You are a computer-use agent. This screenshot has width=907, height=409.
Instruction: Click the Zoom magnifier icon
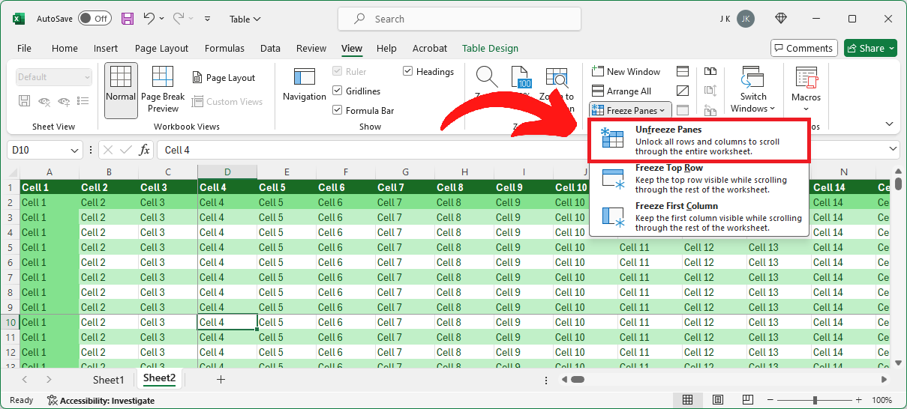(486, 76)
